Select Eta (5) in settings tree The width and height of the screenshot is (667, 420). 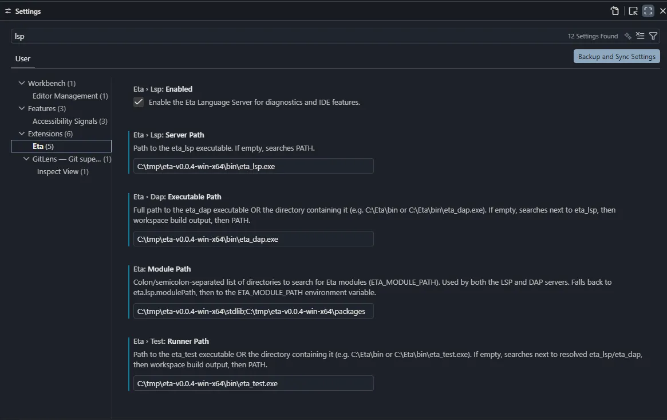[61, 146]
